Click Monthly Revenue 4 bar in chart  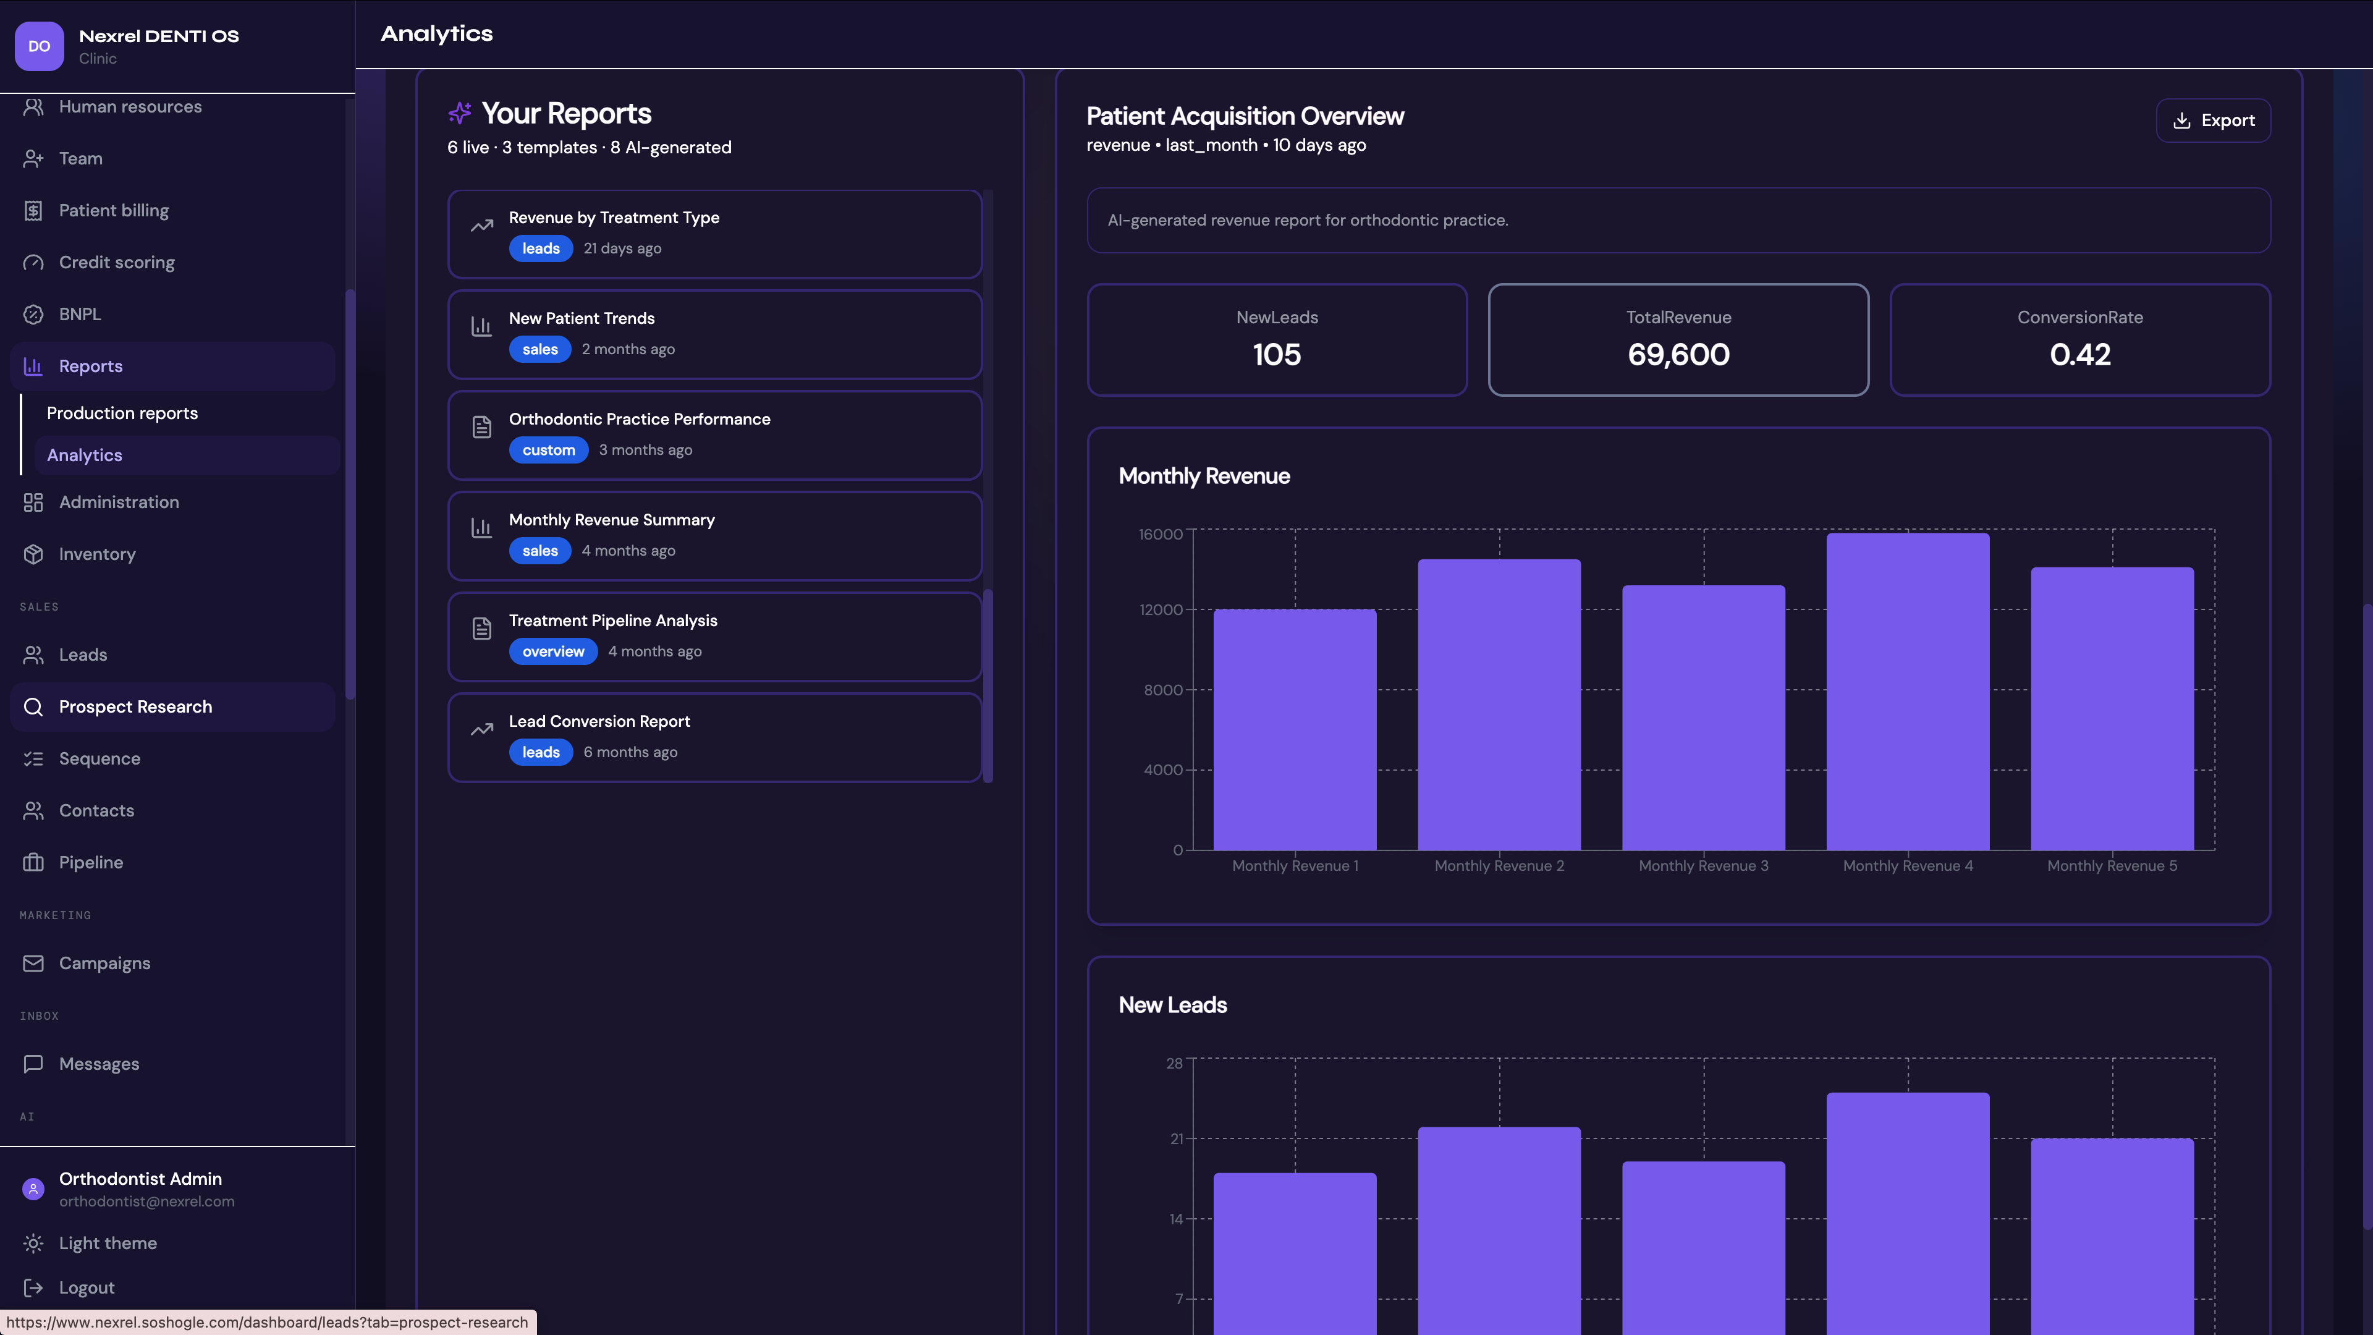coord(1908,691)
